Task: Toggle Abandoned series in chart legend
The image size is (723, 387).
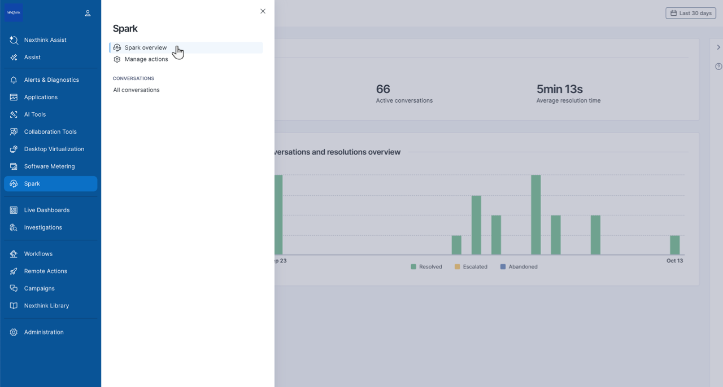Action: point(519,267)
